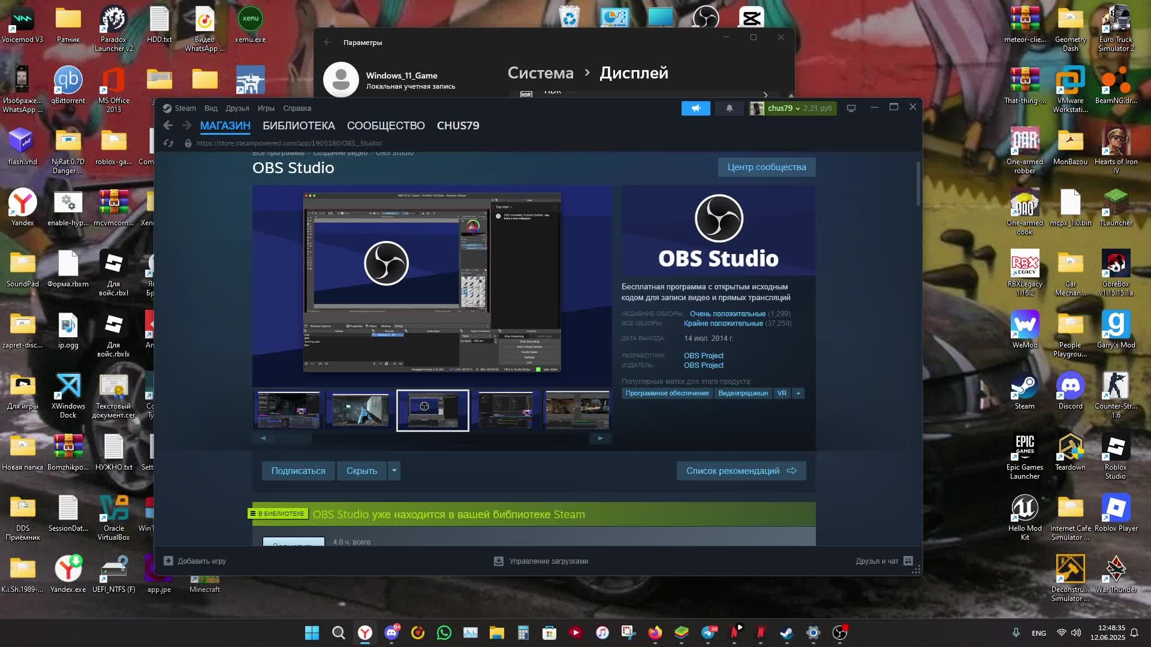The image size is (1151, 647).
Task: Open Steam notifications bell
Action: coord(730,108)
